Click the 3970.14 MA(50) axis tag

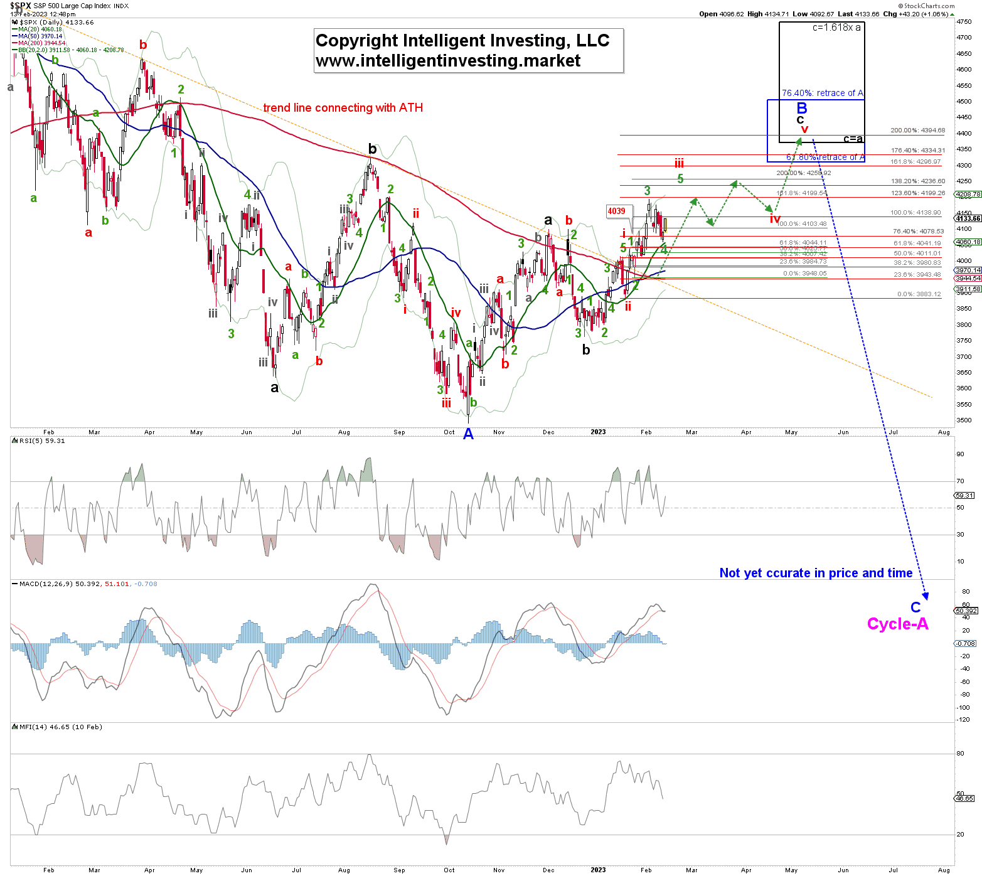pos(968,270)
